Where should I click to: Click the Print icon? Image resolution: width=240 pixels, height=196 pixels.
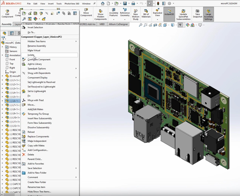click(133, 3)
